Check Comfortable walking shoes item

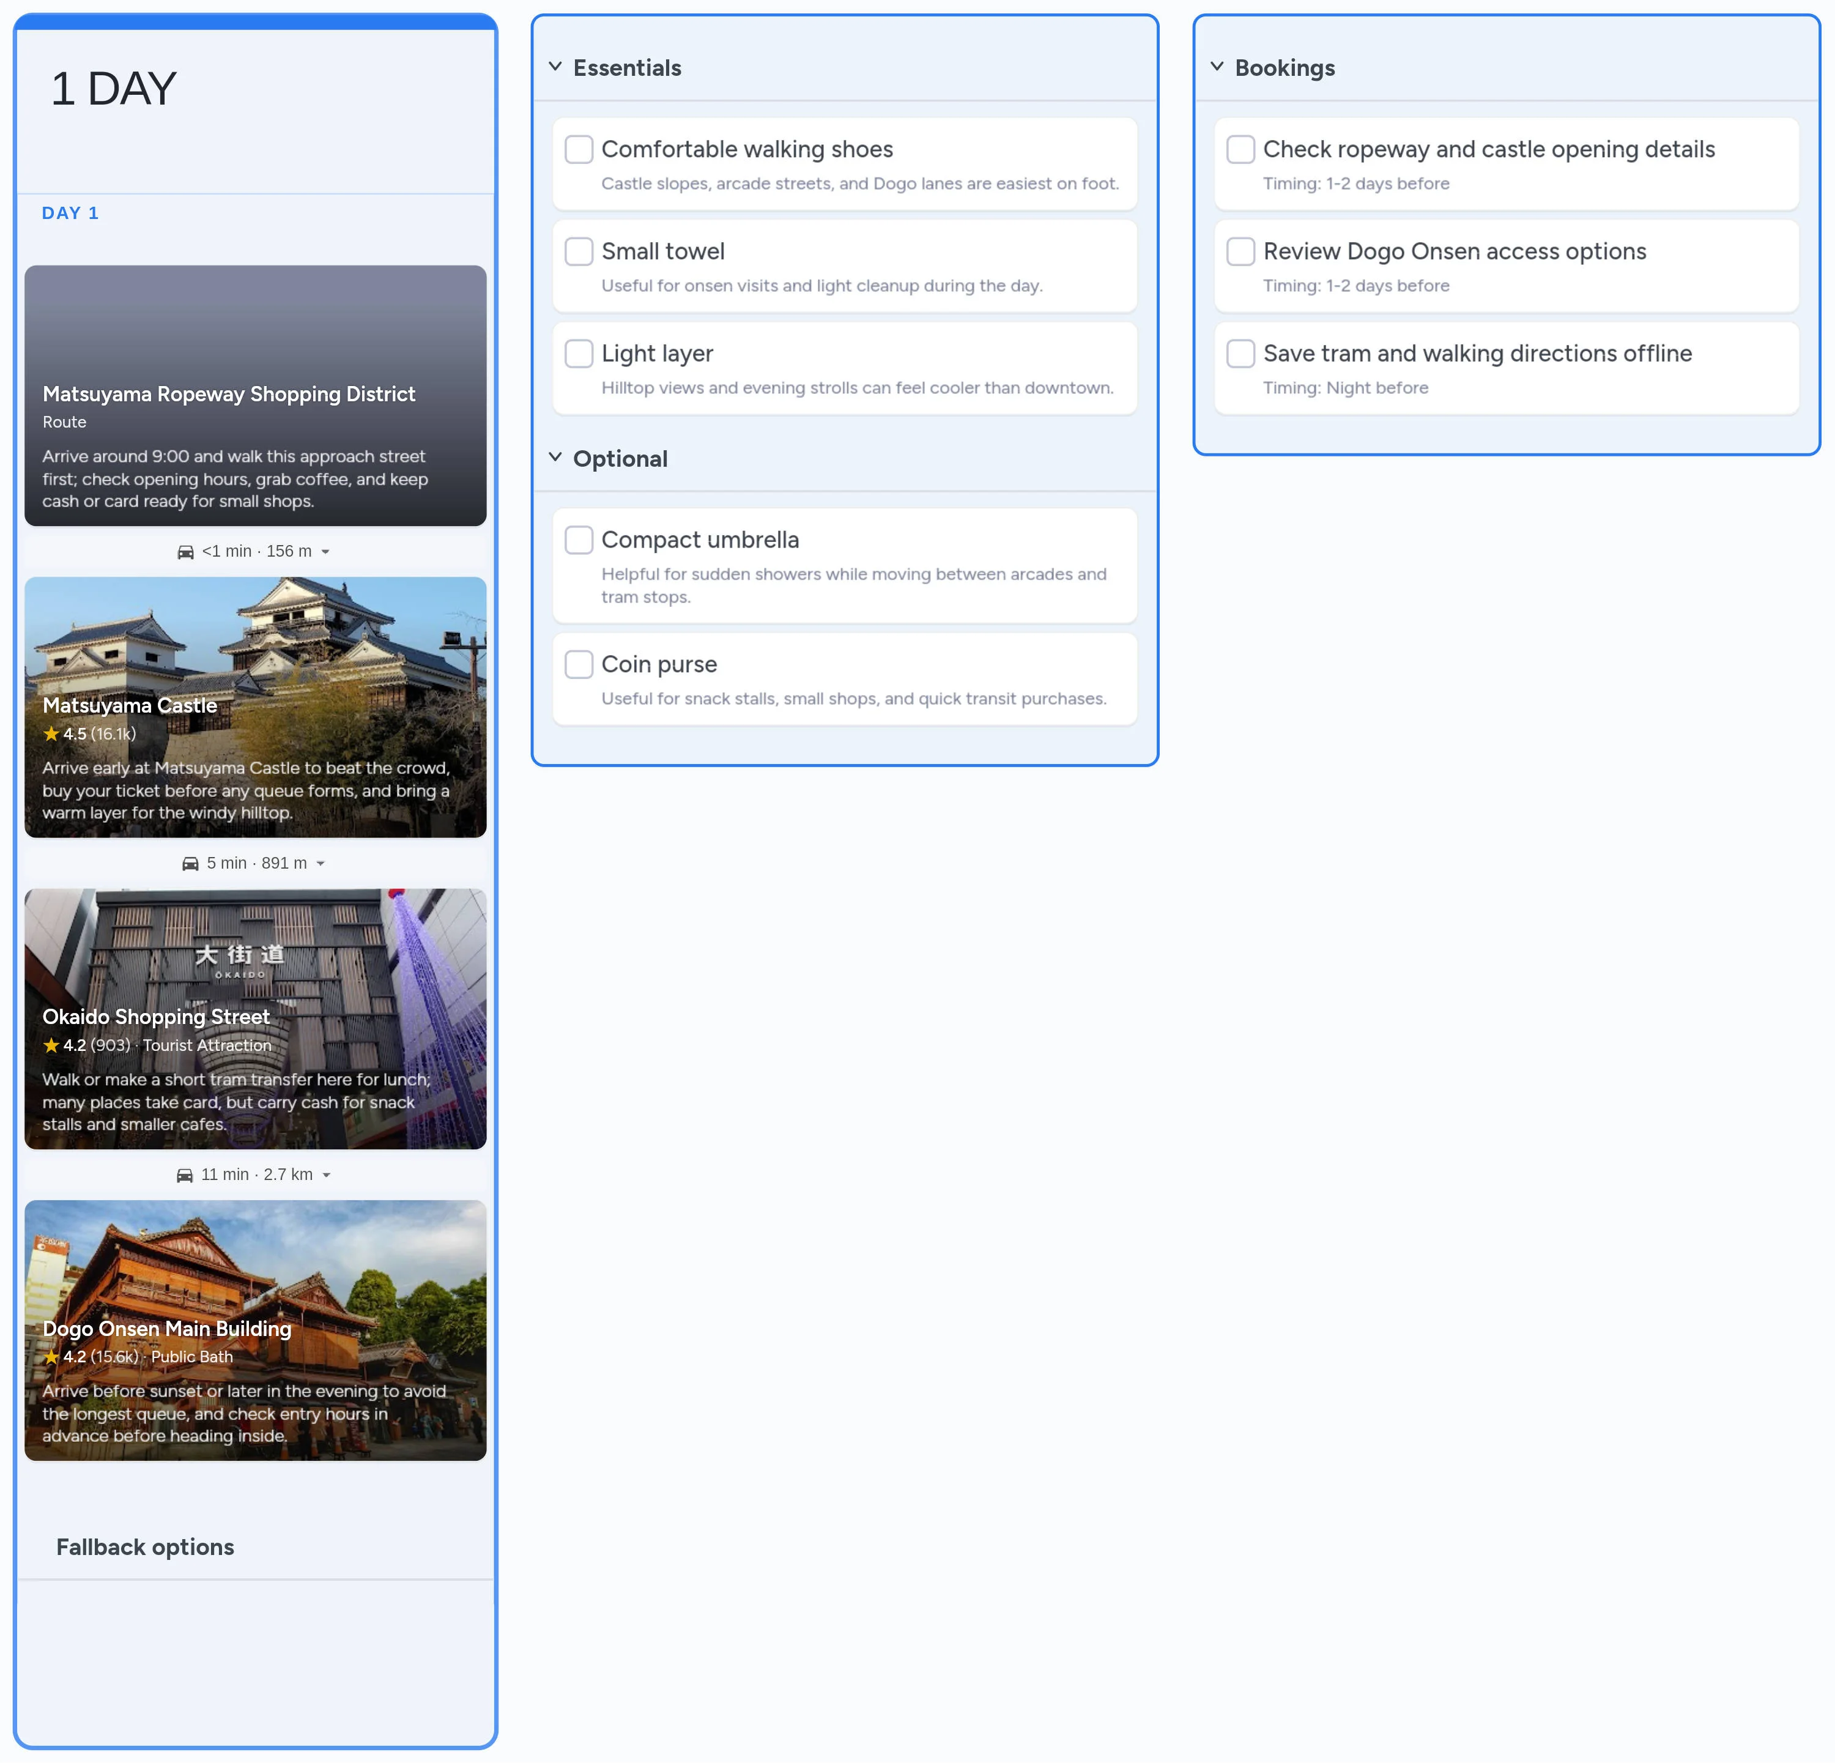[x=579, y=149]
